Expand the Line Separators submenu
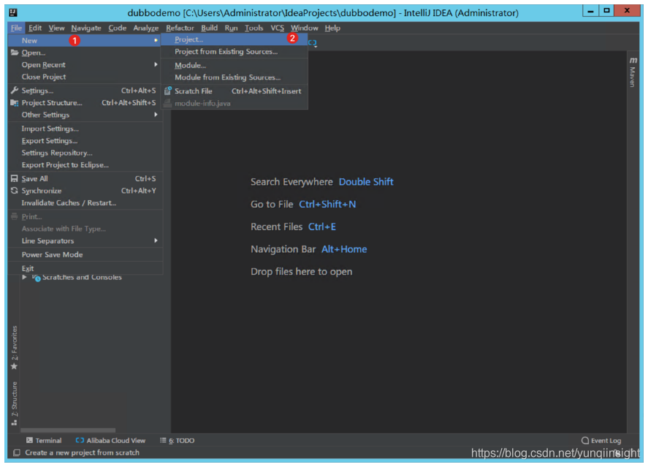This screenshot has height=467, width=648. (85, 241)
